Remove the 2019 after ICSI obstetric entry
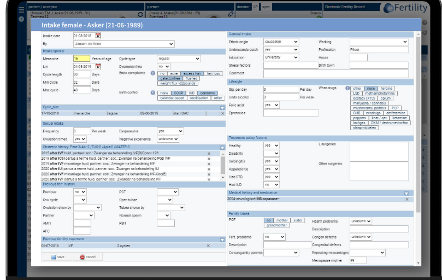The height and width of the screenshot is (280, 442). [x=209, y=158]
